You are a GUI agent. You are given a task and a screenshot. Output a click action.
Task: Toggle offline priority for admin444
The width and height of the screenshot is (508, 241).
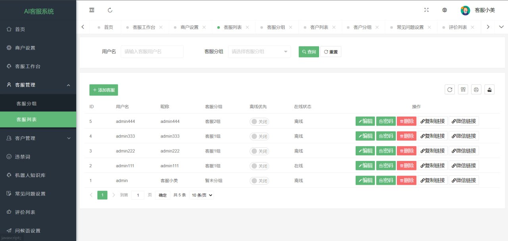tap(259, 121)
